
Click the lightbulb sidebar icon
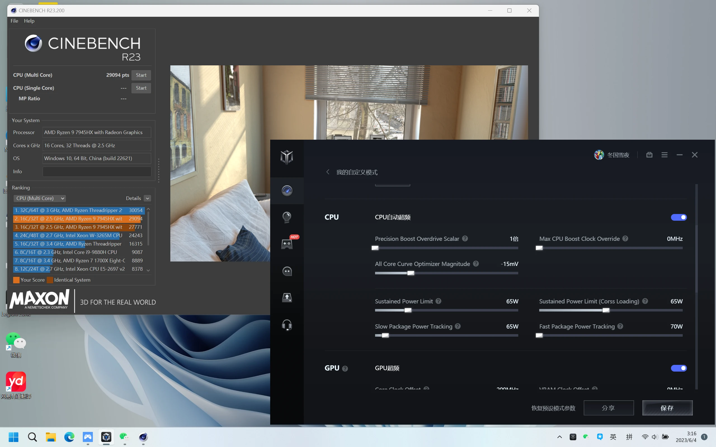(287, 217)
